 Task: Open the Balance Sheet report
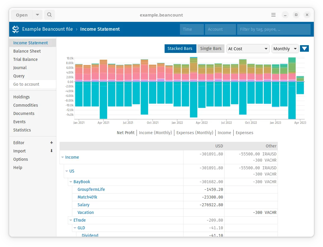tap(32, 51)
